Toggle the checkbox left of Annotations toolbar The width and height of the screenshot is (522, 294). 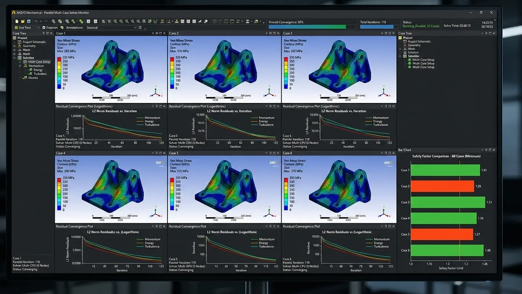44,28
